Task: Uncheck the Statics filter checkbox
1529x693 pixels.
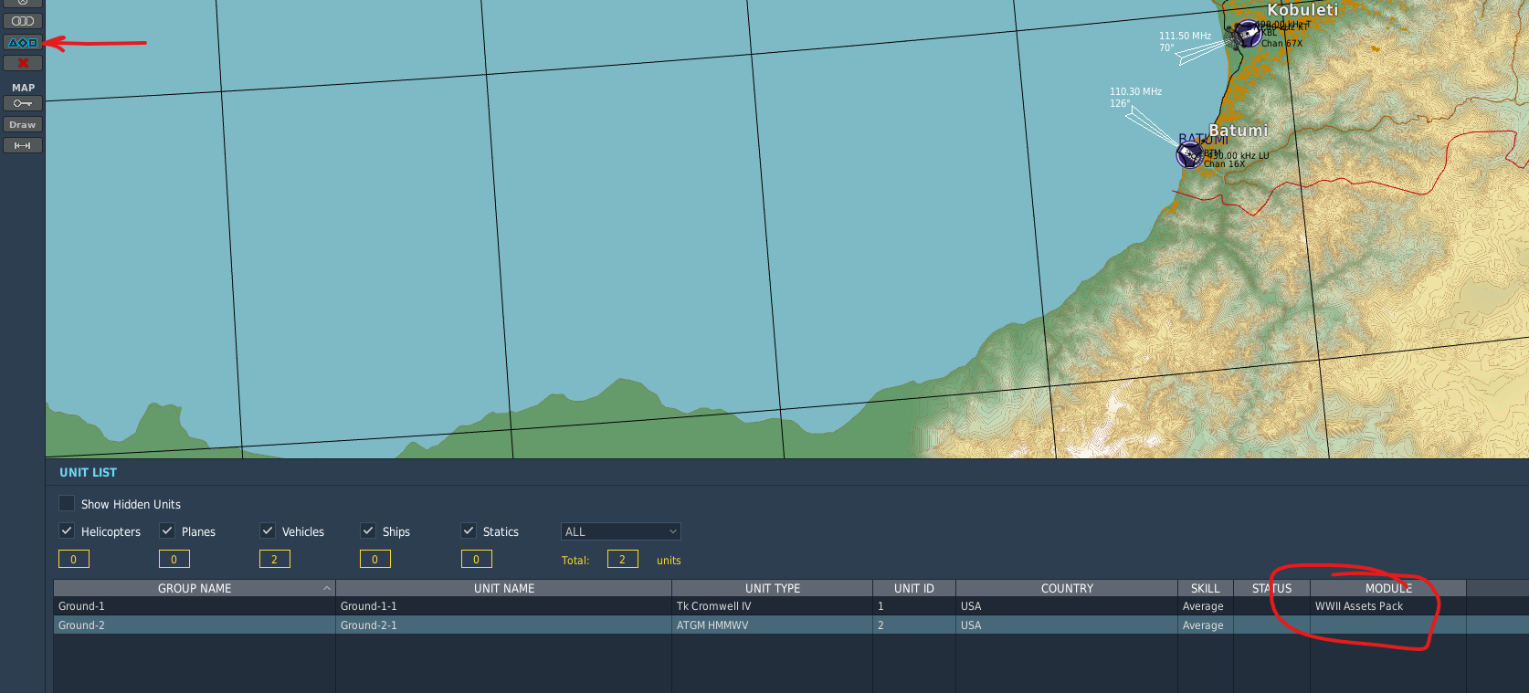Action: [469, 530]
